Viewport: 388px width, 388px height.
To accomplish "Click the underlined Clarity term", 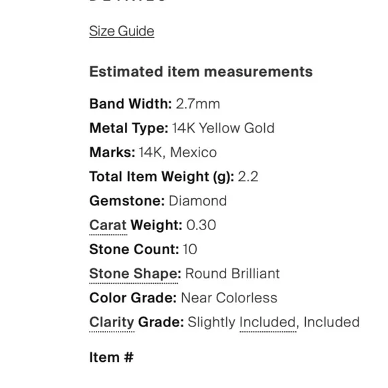I will [112, 322].
